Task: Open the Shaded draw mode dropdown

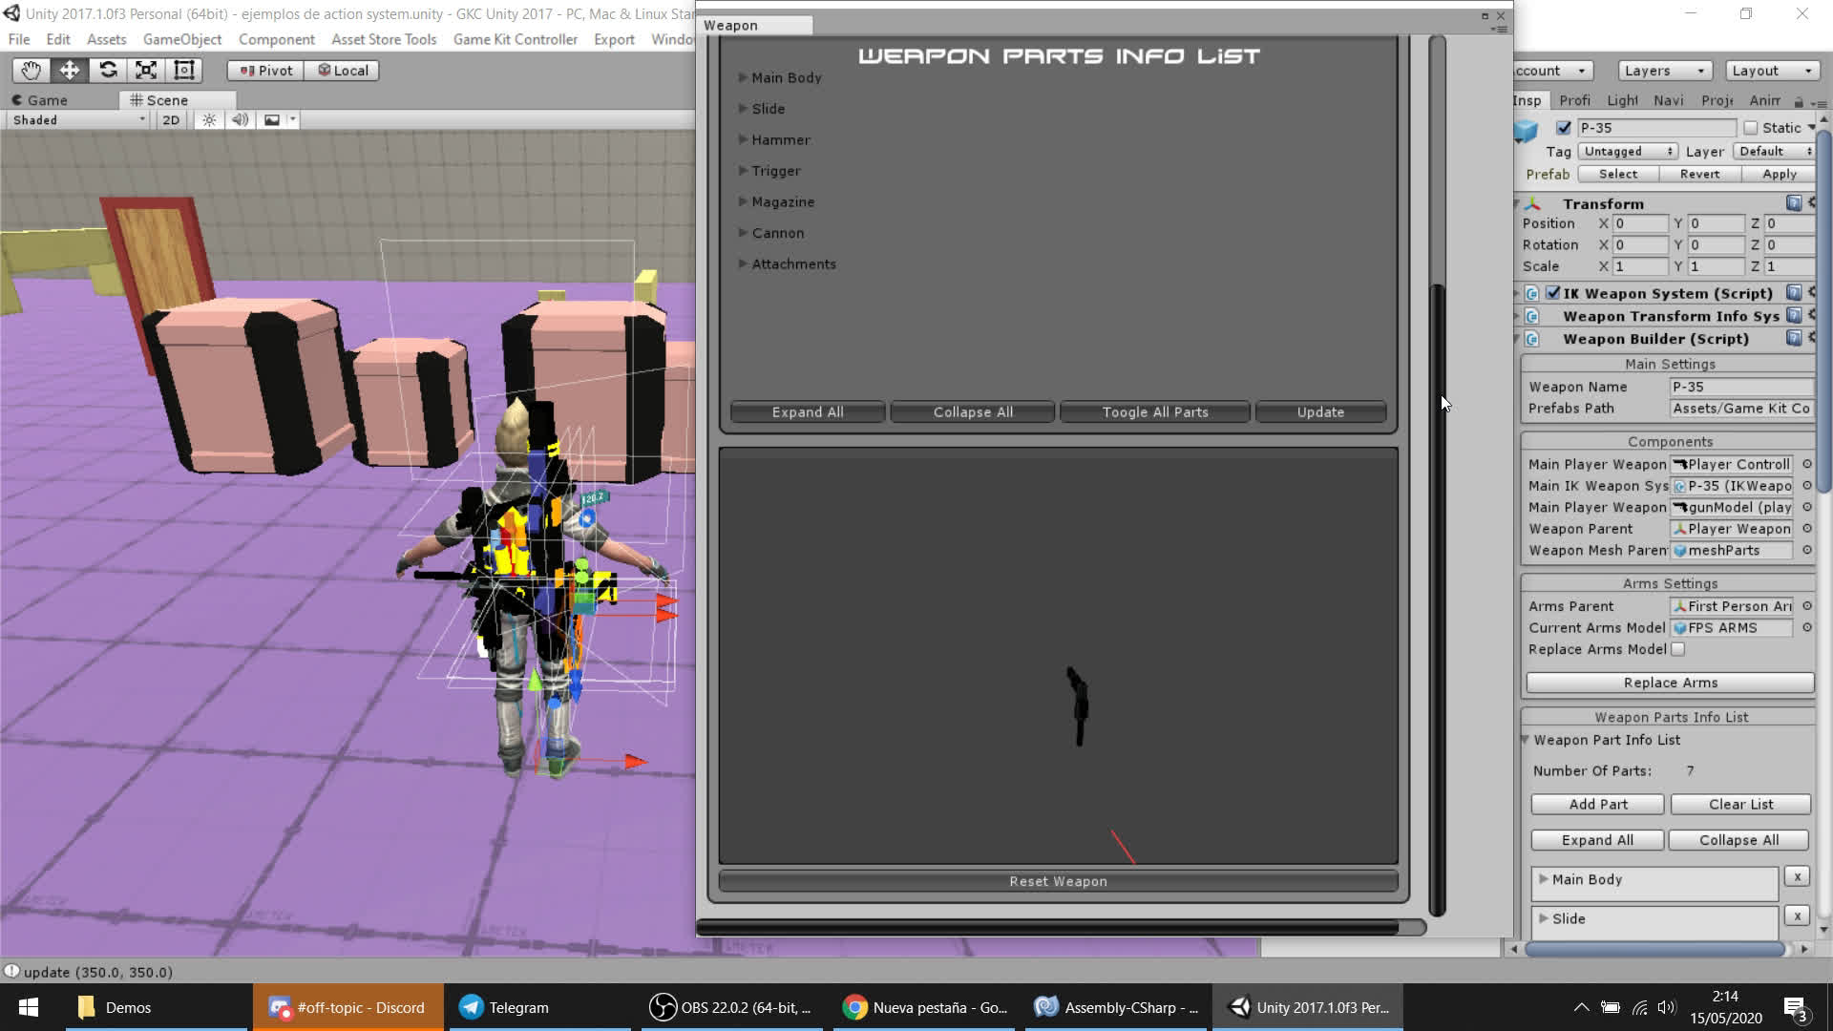Action: coord(78,120)
